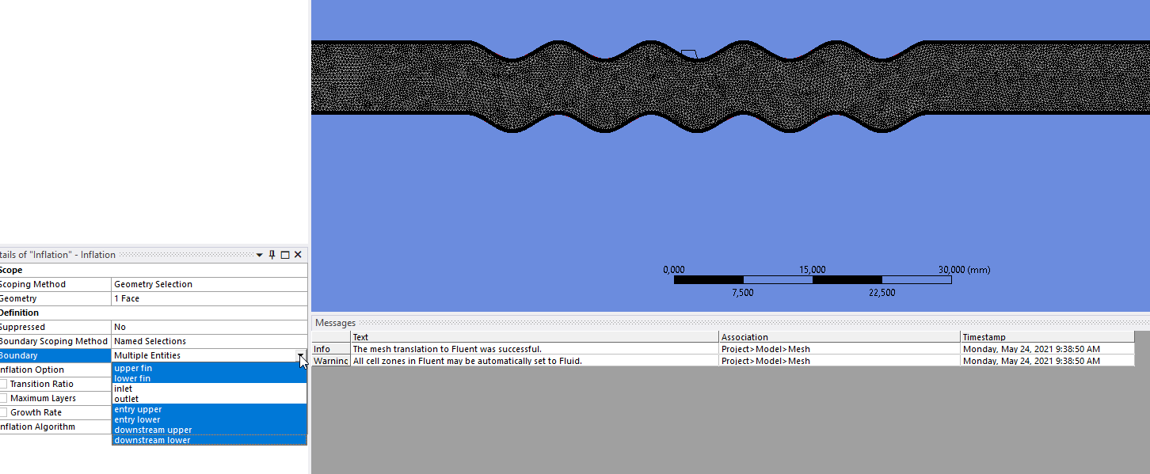Image resolution: width=1150 pixels, height=474 pixels.
Task: Select 'inlet' in the boundary list
Action: 124,389
